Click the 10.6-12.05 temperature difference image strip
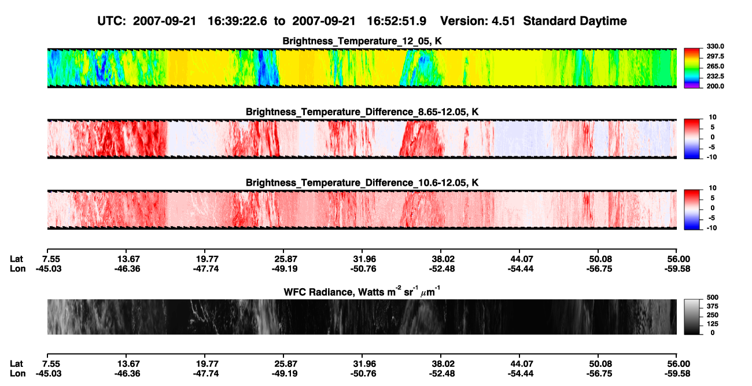The height and width of the screenshot is (386, 752). [362, 210]
